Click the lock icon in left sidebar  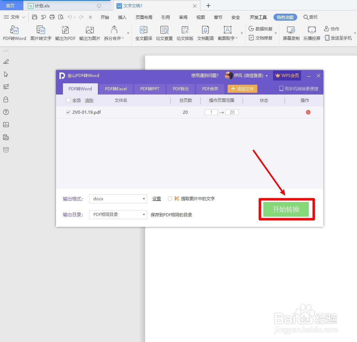(x=6, y=99)
